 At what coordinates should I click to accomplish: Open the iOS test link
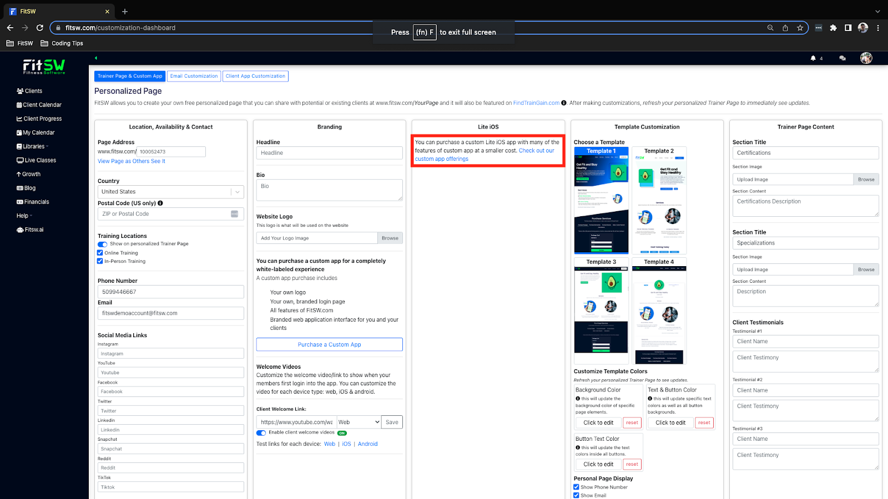click(x=346, y=444)
